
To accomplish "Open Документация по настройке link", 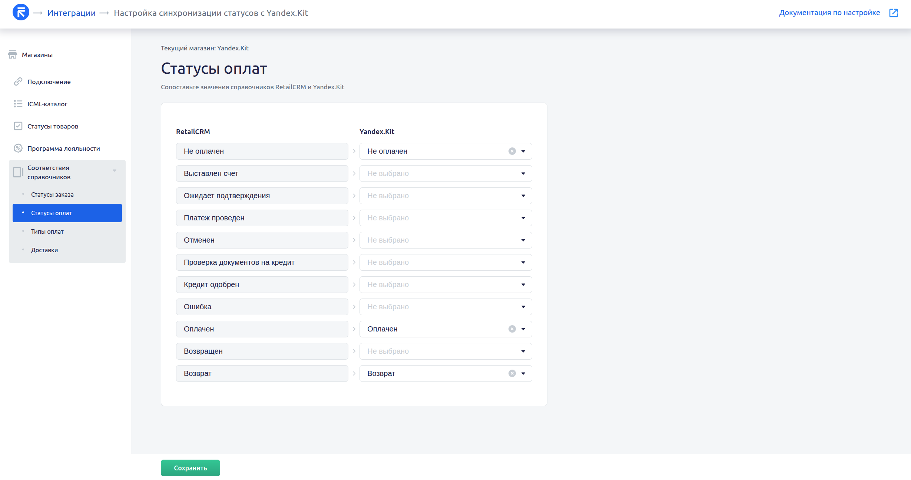I will [x=829, y=13].
